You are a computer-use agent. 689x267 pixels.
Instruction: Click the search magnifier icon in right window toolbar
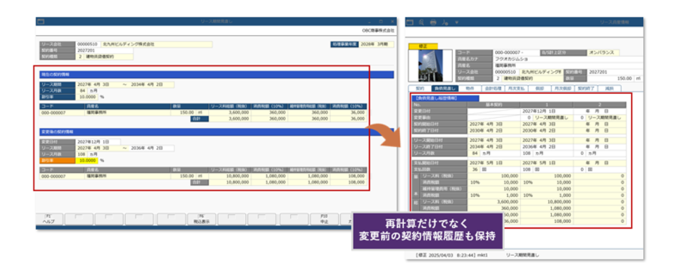(x=421, y=22)
